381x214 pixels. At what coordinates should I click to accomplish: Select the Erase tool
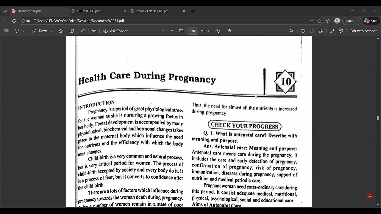click(x=60, y=31)
